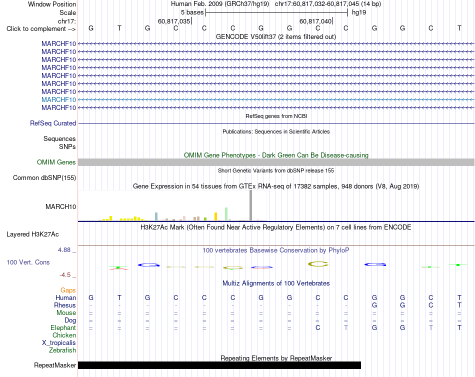Image resolution: width=475 pixels, height=377 pixels.
Task: Click the 60,817,040 ruler coordinate
Action: pyautogui.click(x=315, y=21)
